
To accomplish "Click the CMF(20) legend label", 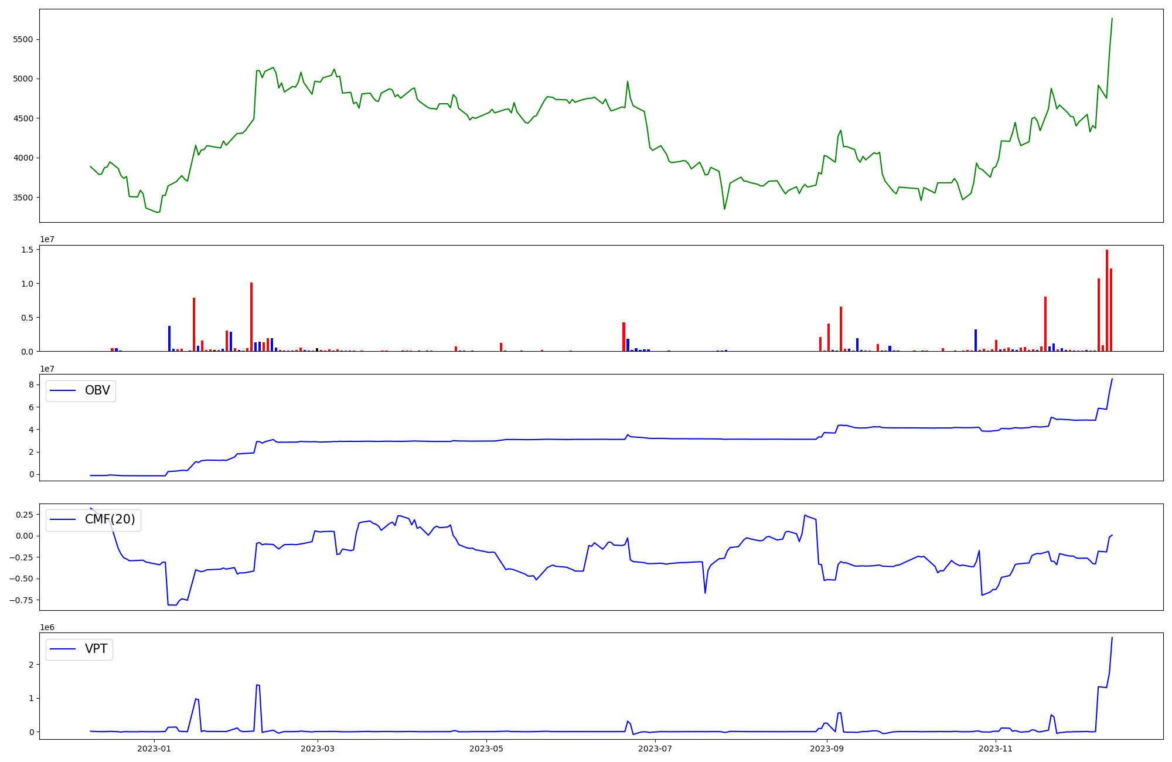I will click(x=110, y=519).
